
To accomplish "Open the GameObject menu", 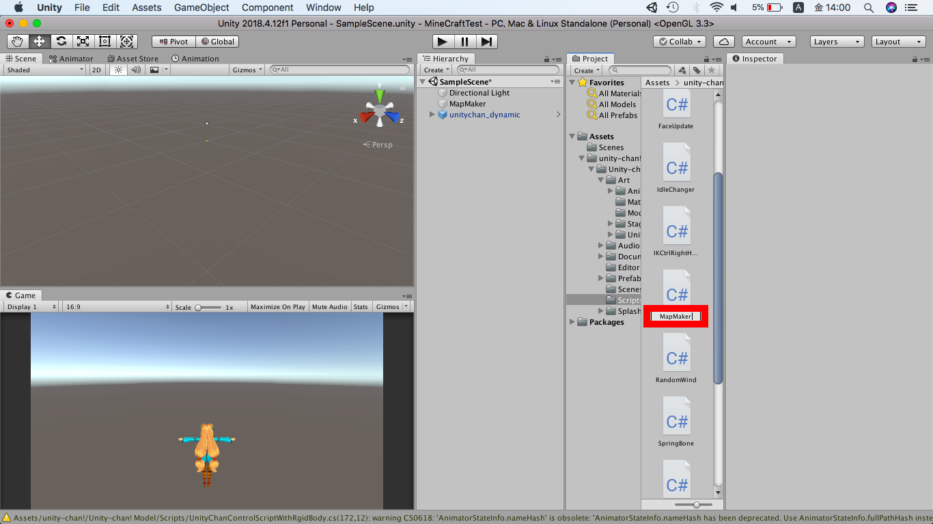I will [201, 8].
